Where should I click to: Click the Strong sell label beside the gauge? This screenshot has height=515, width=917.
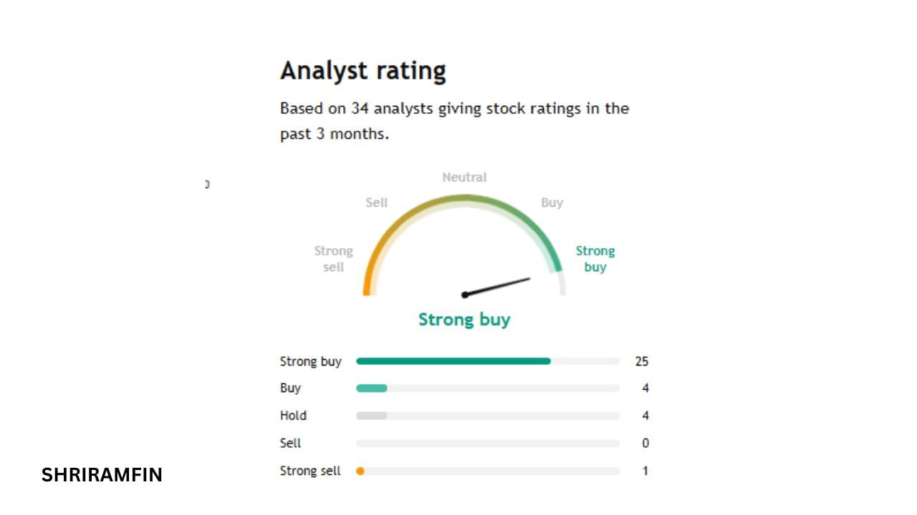tap(333, 259)
